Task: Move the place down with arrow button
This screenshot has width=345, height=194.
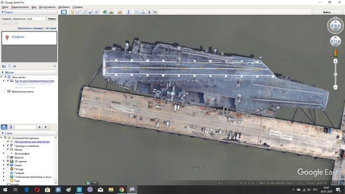Action: click(x=46, y=127)
